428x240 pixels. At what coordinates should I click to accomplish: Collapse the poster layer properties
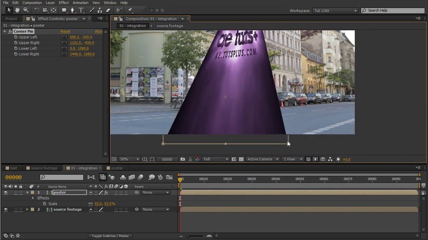coord(27,192)
